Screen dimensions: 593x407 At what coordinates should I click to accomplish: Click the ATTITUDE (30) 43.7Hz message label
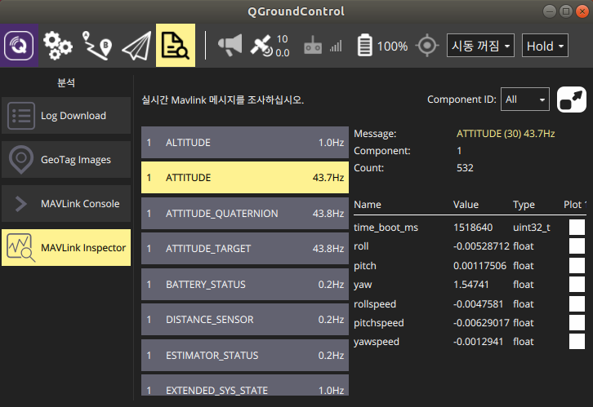[x=506, y=134]
